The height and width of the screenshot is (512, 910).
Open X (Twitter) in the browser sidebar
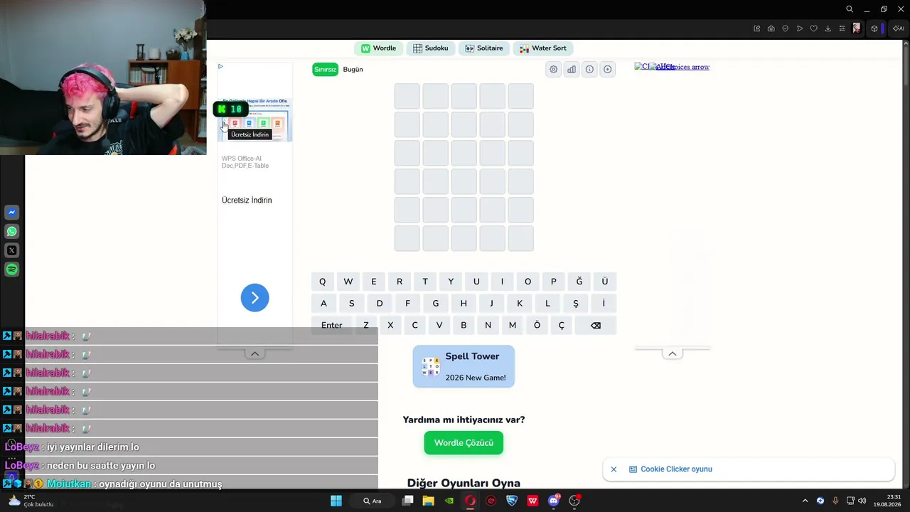[11, 250]
